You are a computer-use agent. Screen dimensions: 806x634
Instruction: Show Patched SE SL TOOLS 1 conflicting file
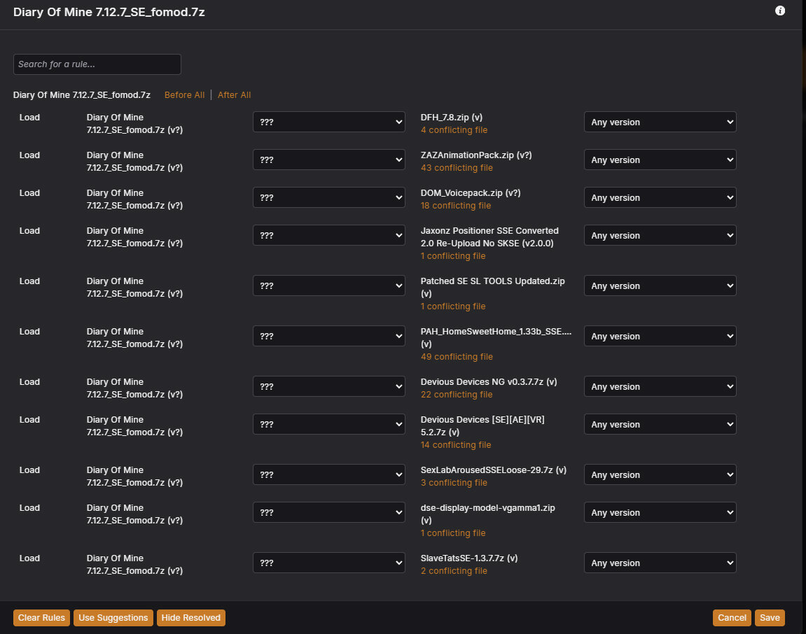(x=453, y=307)
